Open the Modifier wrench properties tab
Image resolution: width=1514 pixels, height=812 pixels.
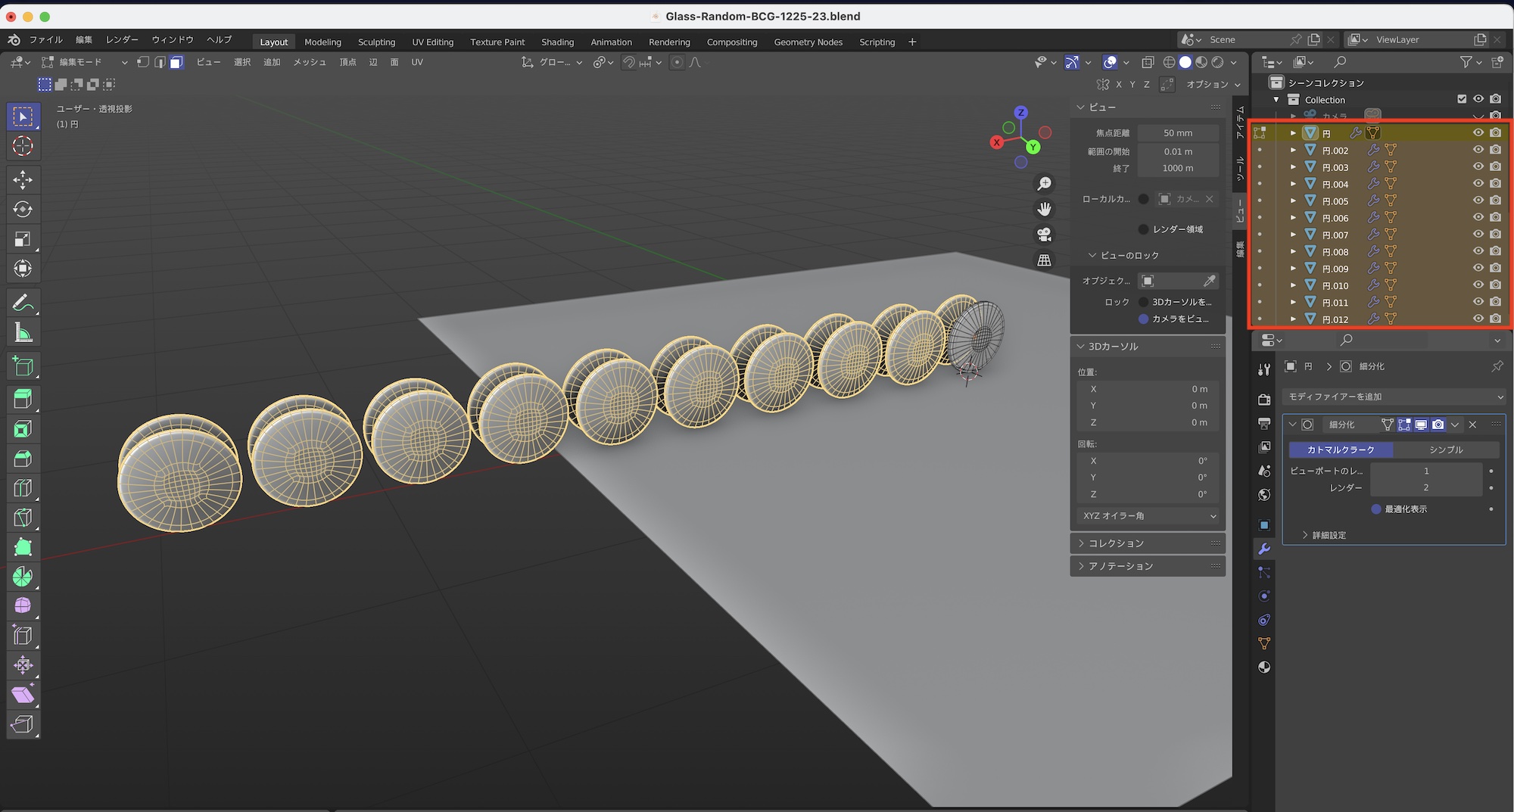tap(1263, 549)
